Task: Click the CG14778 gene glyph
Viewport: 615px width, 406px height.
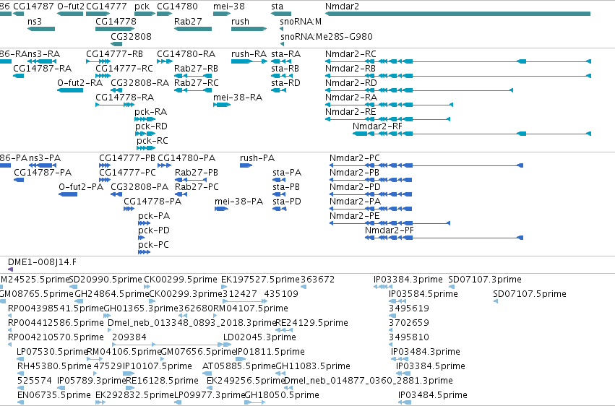Action: click(x=116, y=29)
